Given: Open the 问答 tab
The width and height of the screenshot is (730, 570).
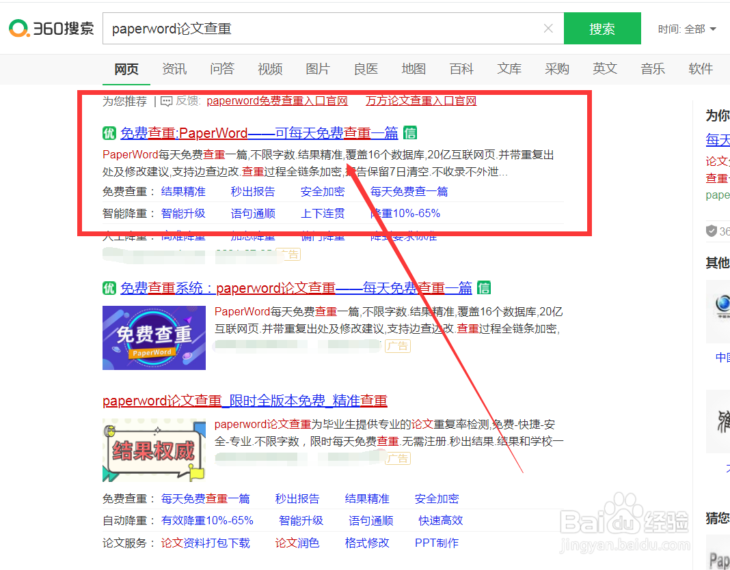Looking at the screenshot, I should click(x=222, y=69).
